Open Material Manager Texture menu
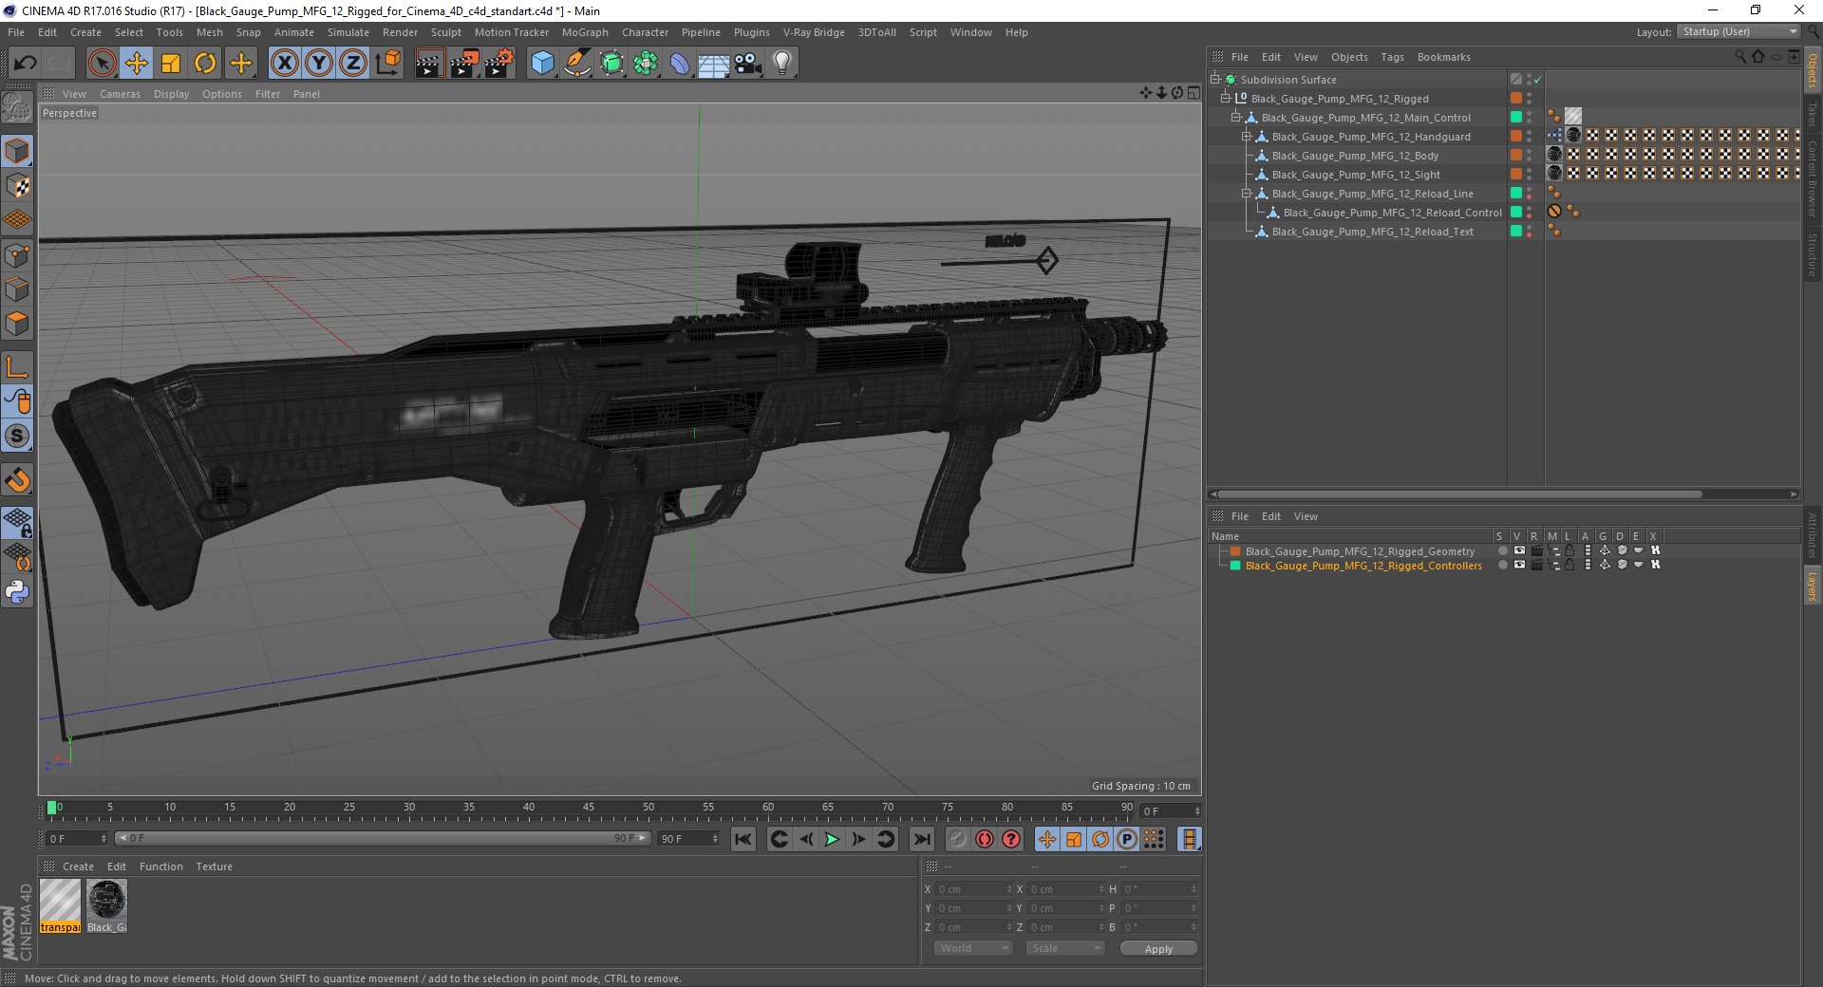 [x=214, y=866]
